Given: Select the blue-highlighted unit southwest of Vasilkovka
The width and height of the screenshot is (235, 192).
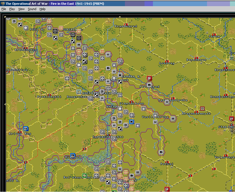Looking at the screenshot, I should pyautogui.click(x=131, y=122).
